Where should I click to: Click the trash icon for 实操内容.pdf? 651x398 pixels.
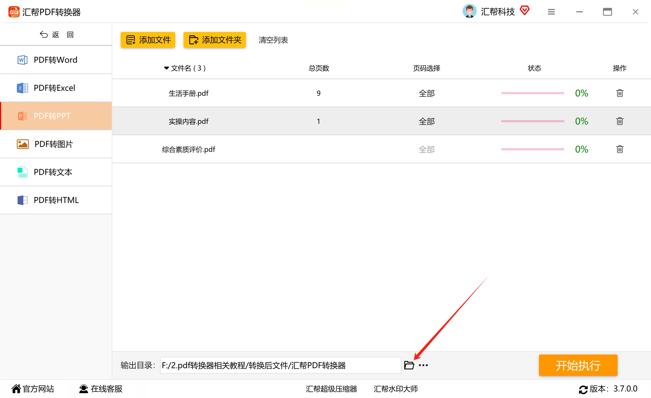click(620, 121)
